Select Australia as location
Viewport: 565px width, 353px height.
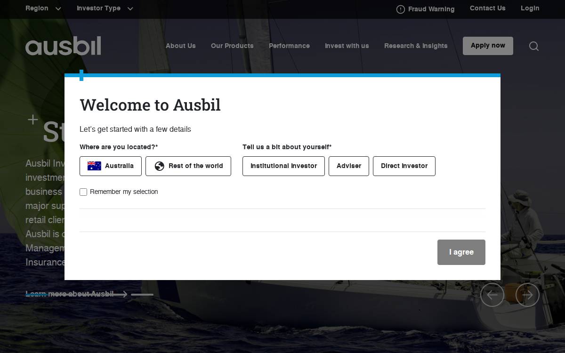coord(111,166)
